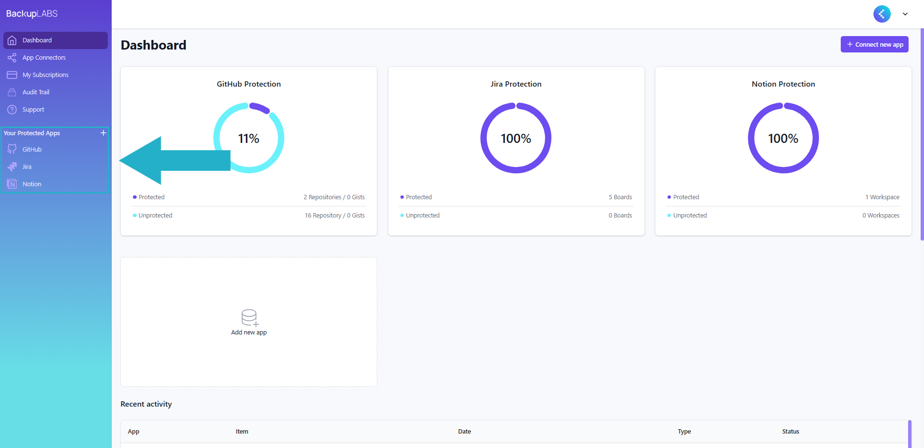Viewport: 924px width, 448px height.
Task: Click the My Subscriptions card icon
Action: pos(12,75)
